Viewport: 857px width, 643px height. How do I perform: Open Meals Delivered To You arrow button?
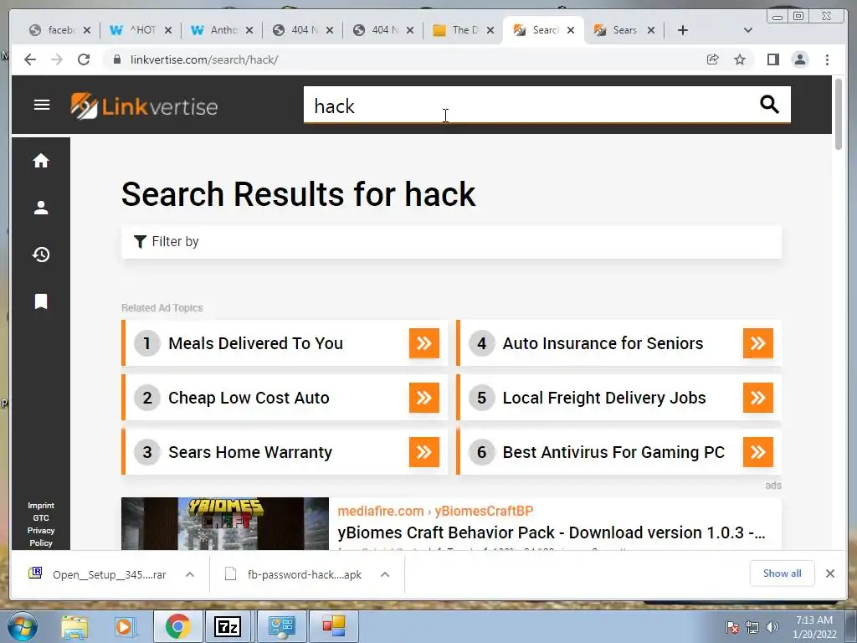pos(424,343)
